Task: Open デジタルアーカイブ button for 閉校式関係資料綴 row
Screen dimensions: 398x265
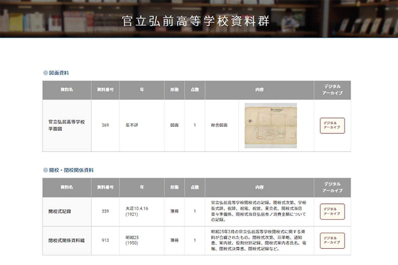Action: click(332, 240)
